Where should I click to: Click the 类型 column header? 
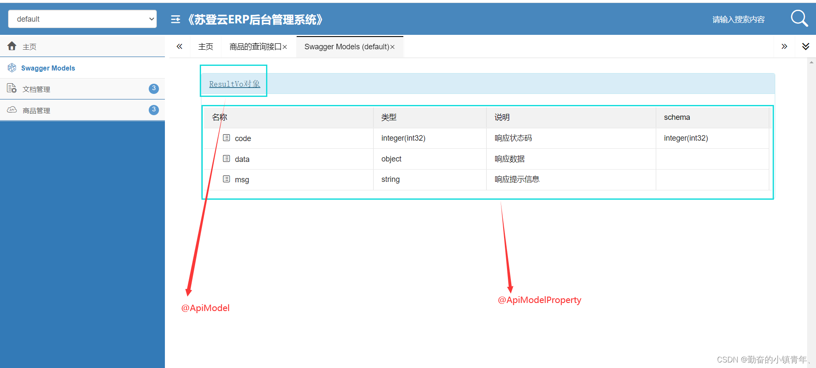389,117
